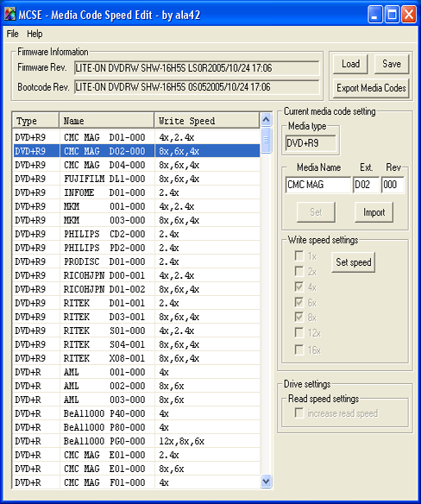The height and width of the screenshot is (504, 421).
Task: Sort list by Write Speed column header
Action: pyautogui.click(x=207, y=121)
